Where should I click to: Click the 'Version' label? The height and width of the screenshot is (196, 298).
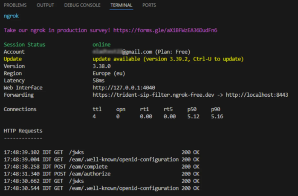[14, 66]
